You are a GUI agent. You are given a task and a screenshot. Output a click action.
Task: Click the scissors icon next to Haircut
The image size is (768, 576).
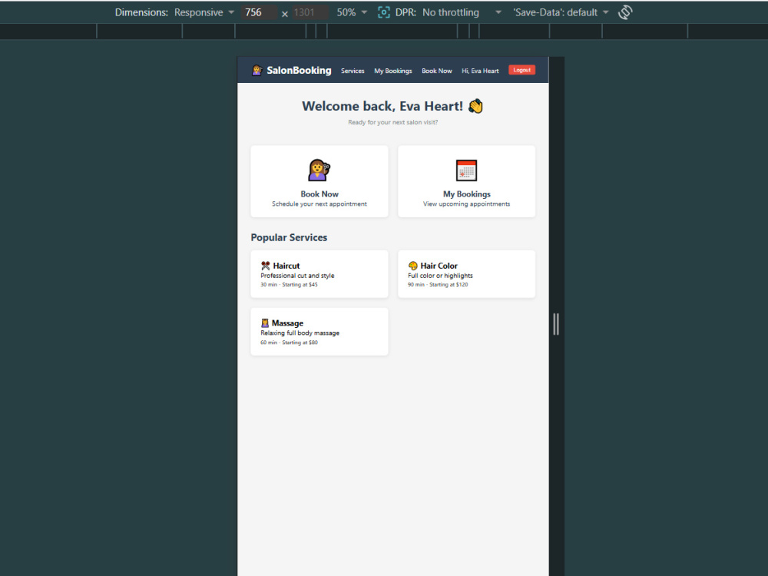(266, 266)
